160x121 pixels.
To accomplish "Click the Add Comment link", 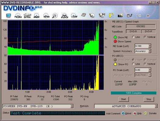I will (113, 113).
